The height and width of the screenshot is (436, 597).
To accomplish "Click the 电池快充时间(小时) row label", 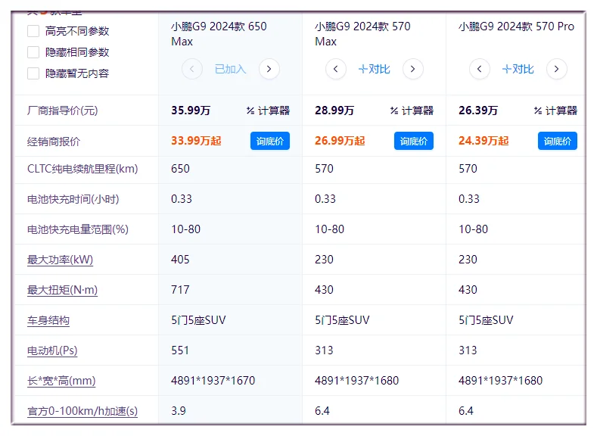I will pos(73,199).
